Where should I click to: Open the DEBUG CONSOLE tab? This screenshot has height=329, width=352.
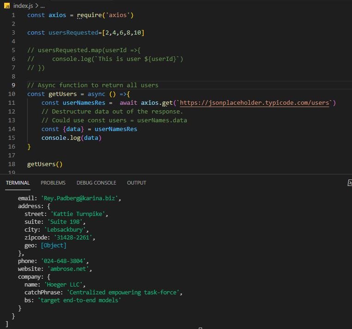coord(96,183)
